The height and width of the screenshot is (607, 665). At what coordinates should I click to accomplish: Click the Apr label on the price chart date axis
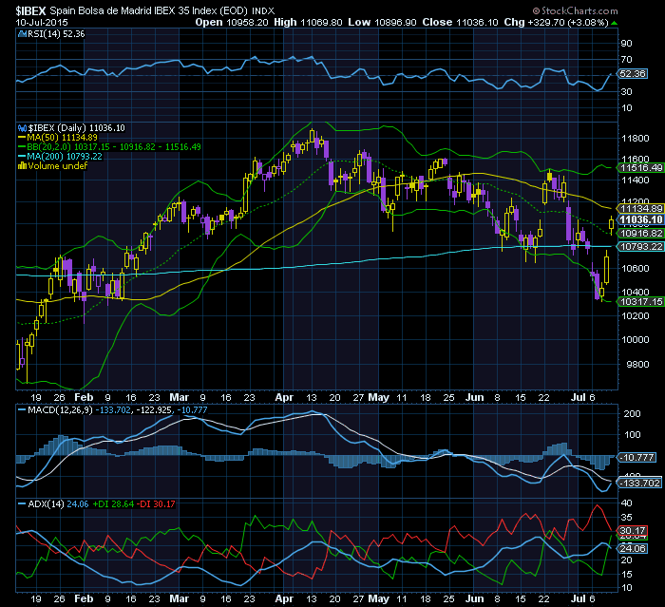click(x=284, y=398)
